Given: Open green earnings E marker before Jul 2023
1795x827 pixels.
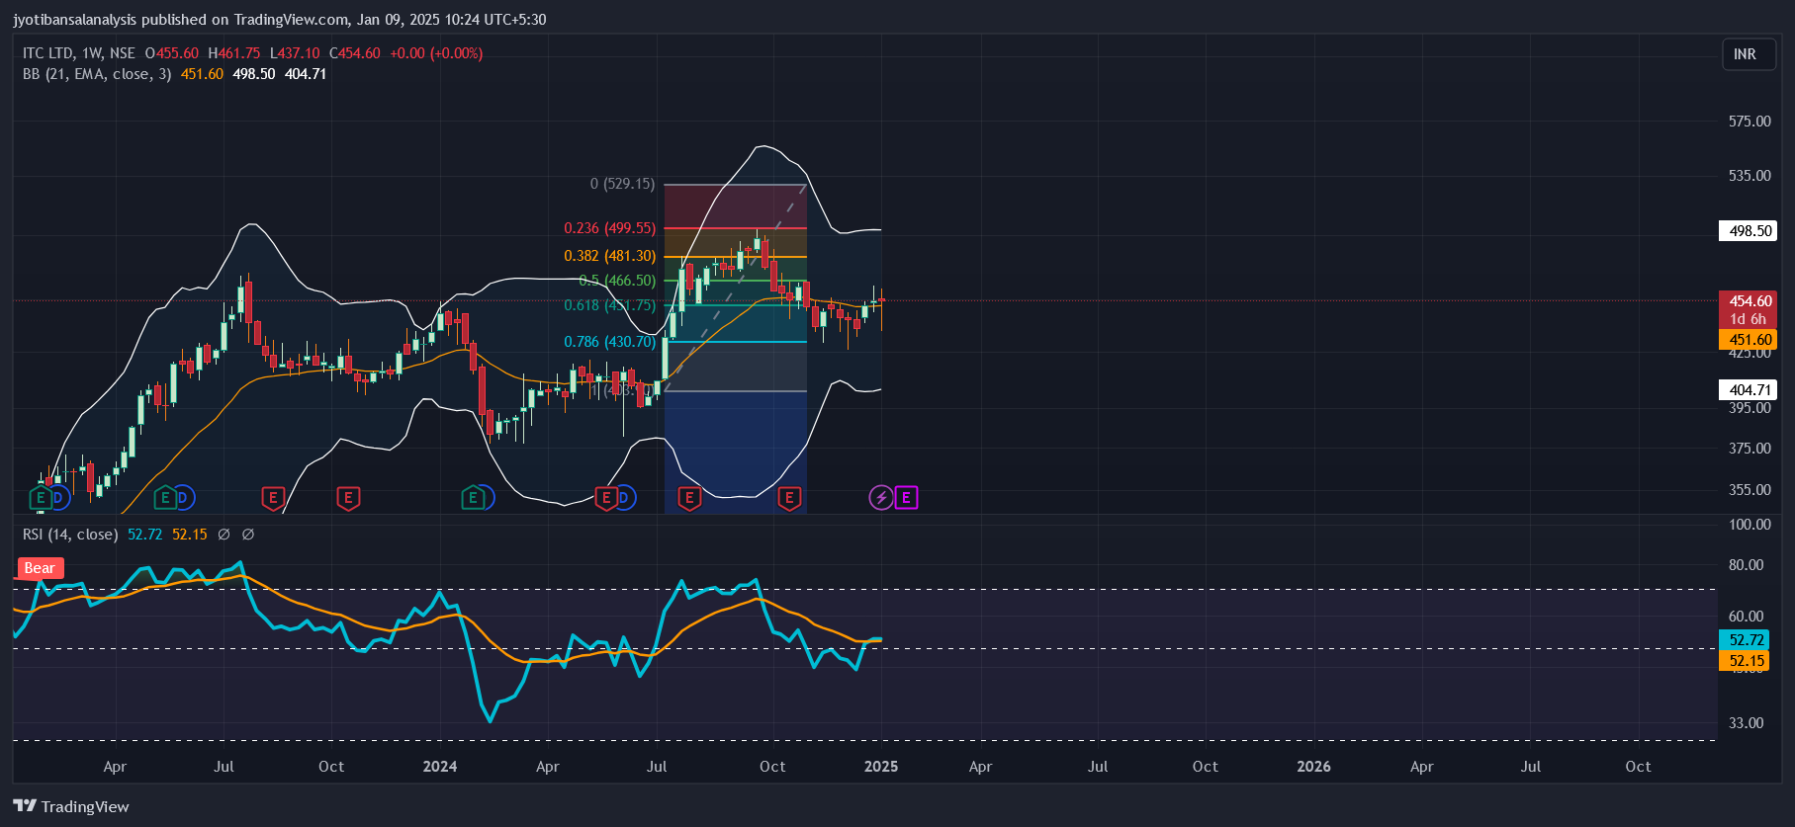Looking at the screenshot, I should click(x=164, y=498).
